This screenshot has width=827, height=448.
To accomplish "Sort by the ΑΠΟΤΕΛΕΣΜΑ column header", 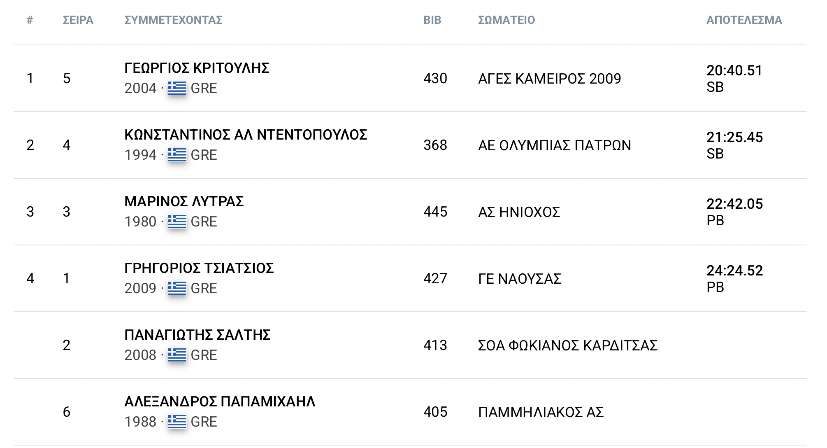I will tap(744, 20).
